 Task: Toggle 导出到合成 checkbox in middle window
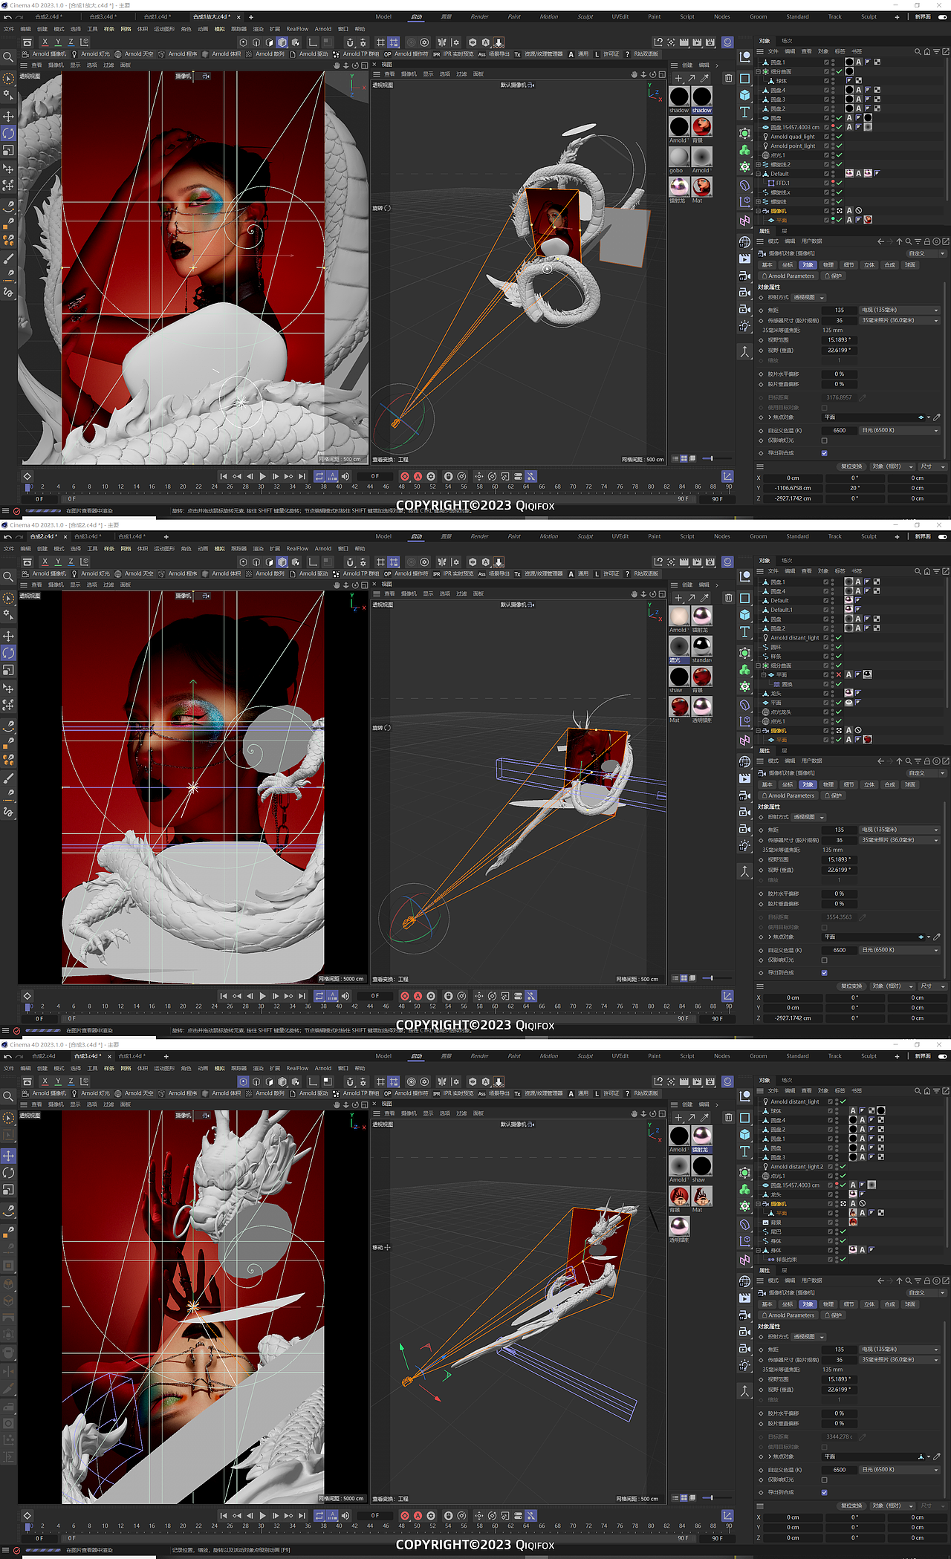824,972
